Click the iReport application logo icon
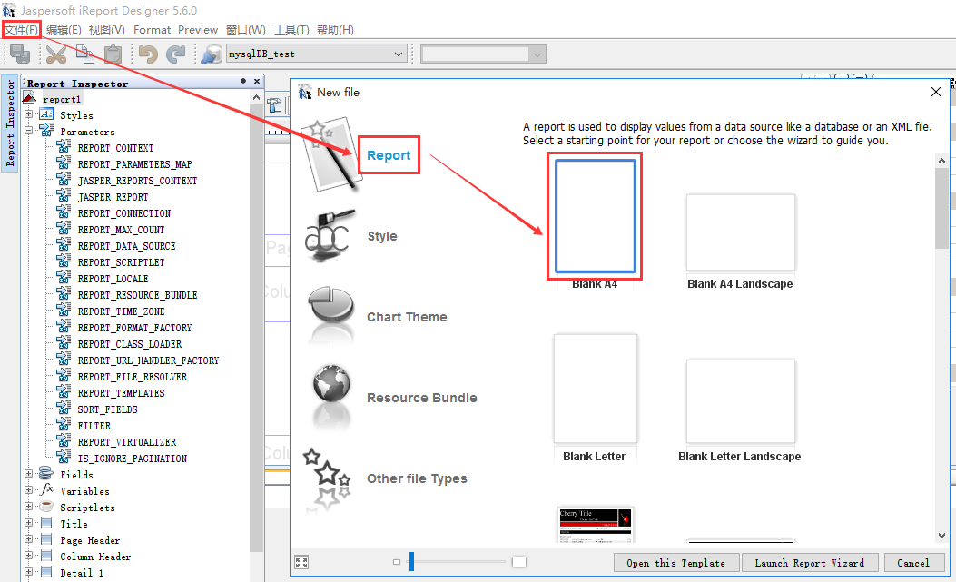This screenshot has height=582, width=956. [9, 10]
